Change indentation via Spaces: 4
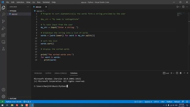This screenshot has width=190, height=107. click(x=148, y=102)
